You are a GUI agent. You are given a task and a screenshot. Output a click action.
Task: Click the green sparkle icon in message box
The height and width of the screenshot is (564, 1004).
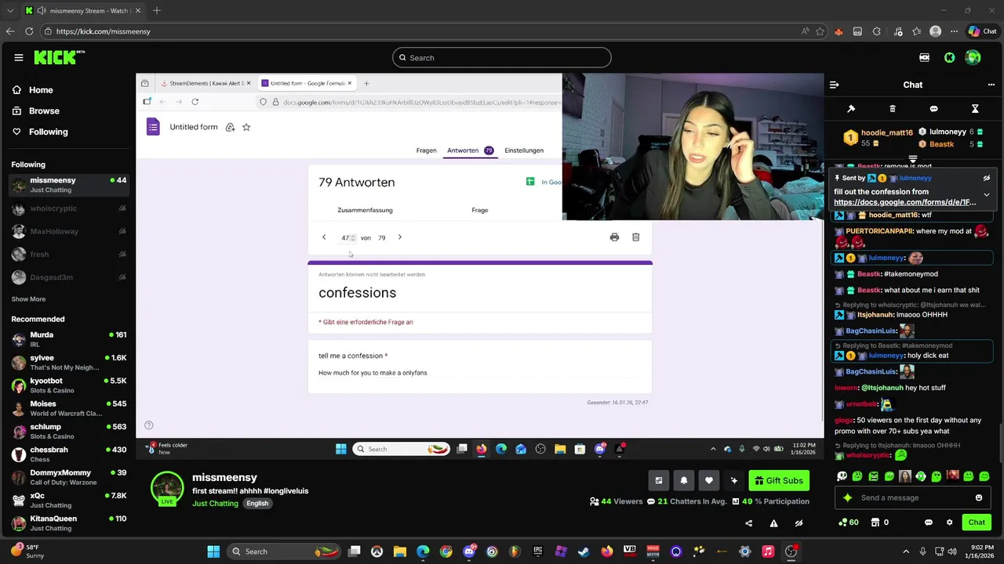pos(847,497)
